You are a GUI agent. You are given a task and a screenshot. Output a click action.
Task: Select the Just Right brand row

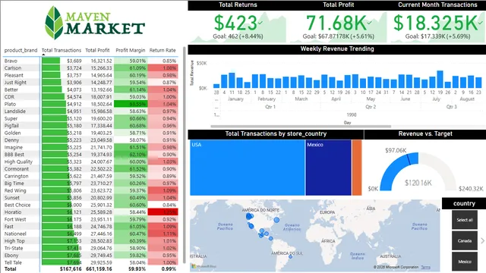91,83
